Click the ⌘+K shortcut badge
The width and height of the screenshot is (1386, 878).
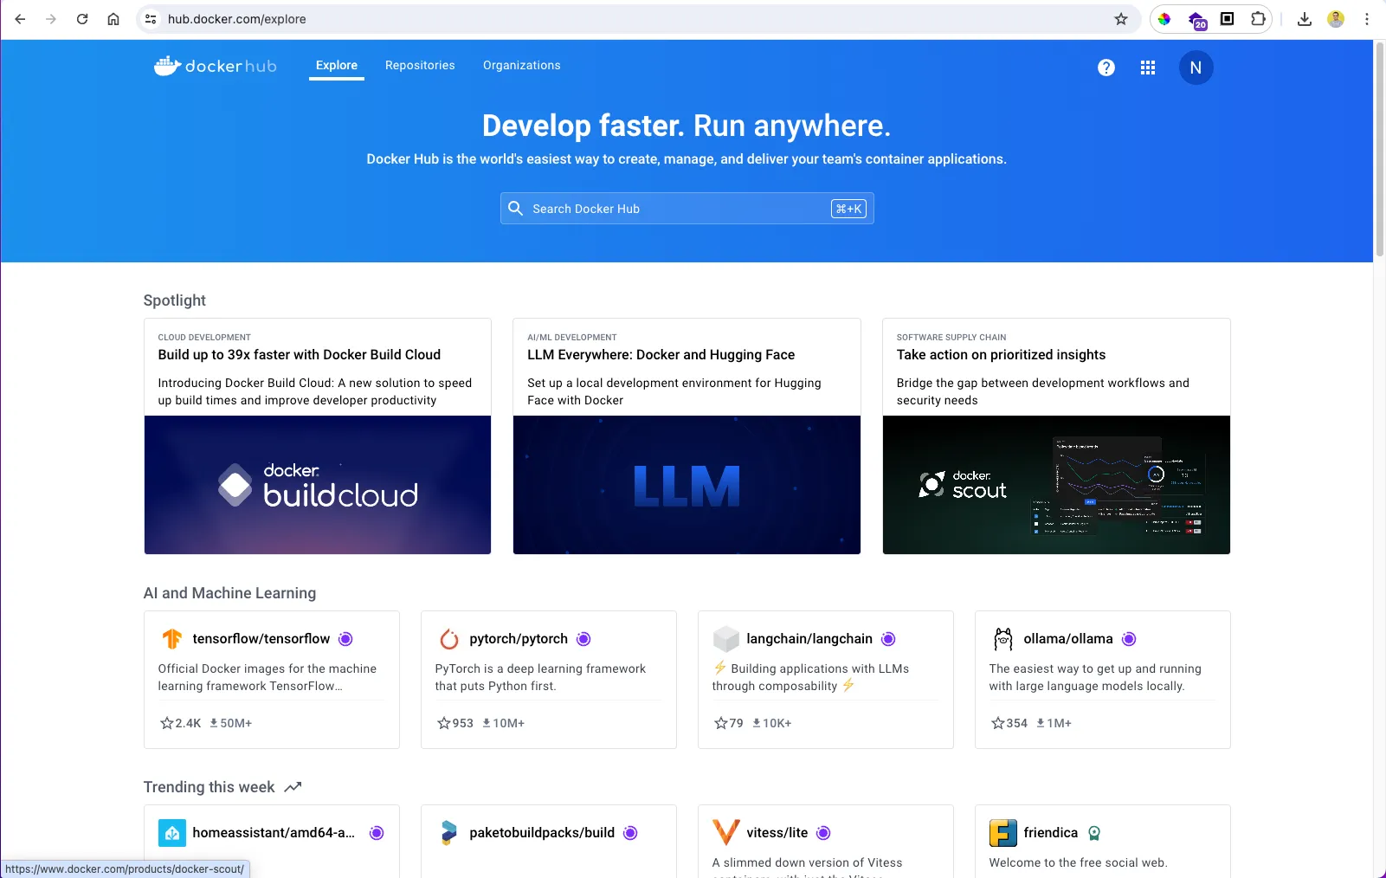(x=848, y=209)
